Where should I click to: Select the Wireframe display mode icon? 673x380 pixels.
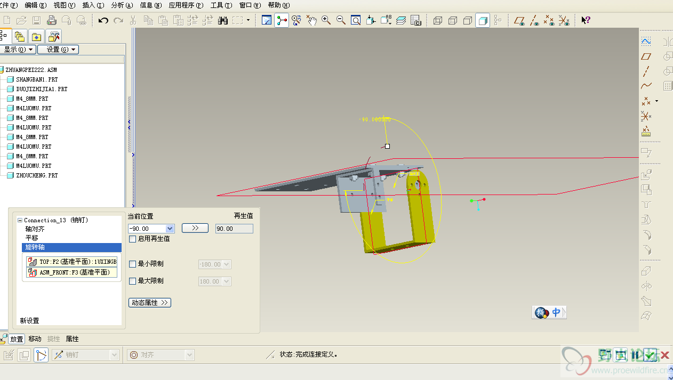point(438,20)
